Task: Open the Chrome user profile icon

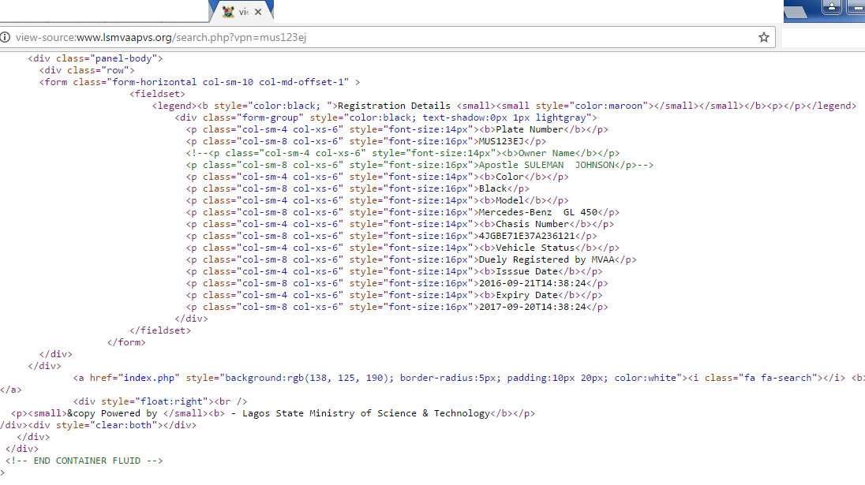Action: click(x=831, y=8)
